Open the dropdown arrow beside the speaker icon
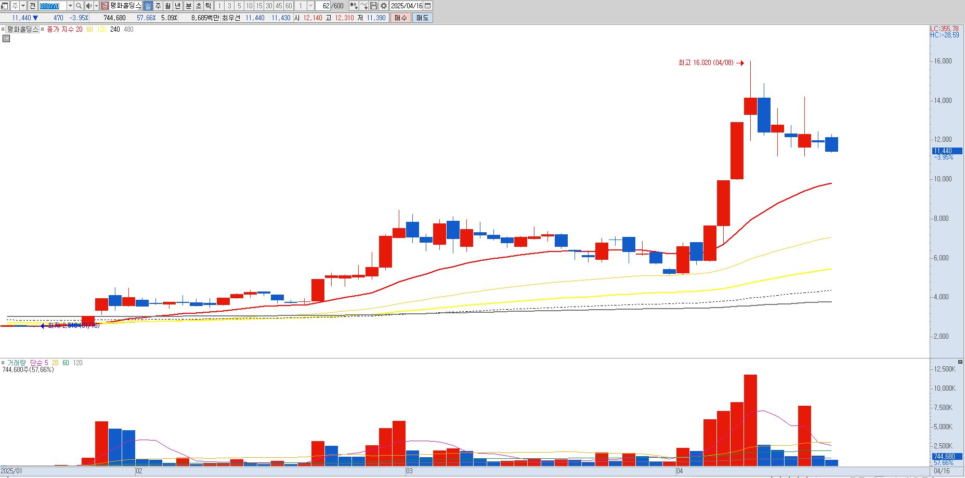Screen dimensions: 965x478 point(96,6)
